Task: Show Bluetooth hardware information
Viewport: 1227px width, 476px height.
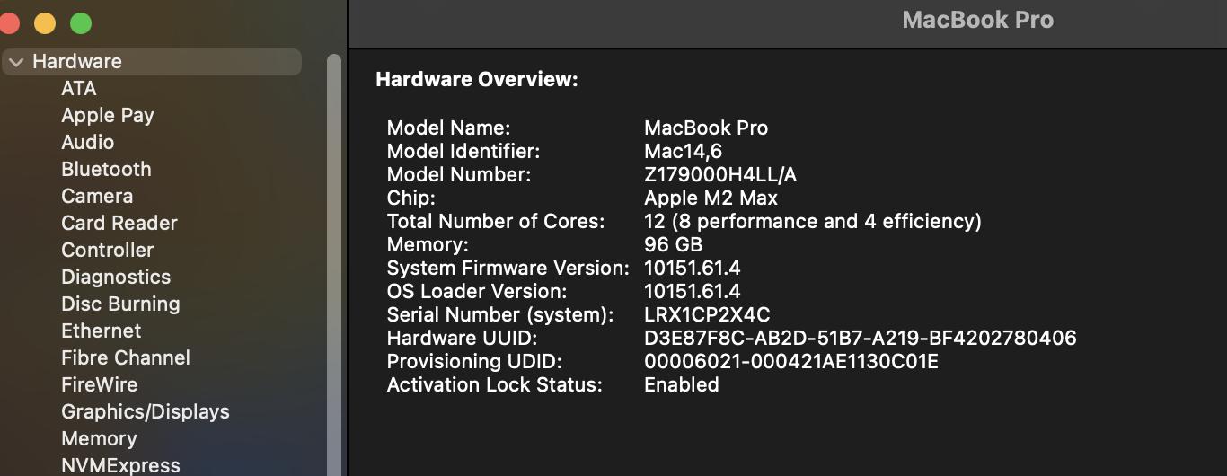Action: pyautogui.click(x=106, y=170)
